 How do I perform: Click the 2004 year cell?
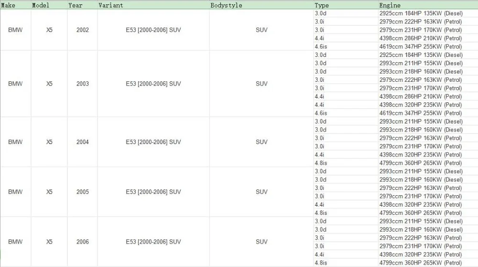(x=83, y=142)
